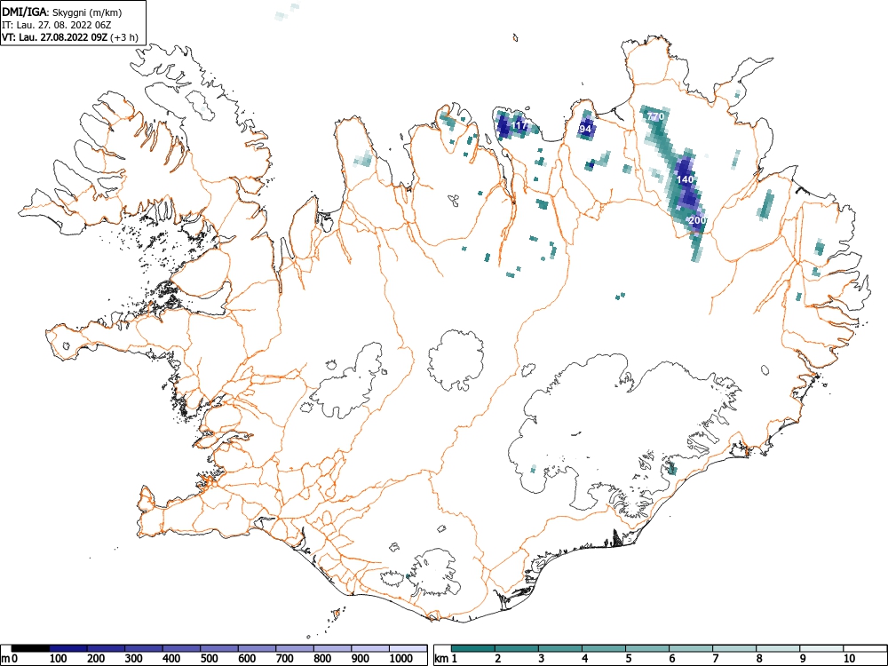
Task: Select the 4–5 km legend swatch
Action: click(604, 648)
